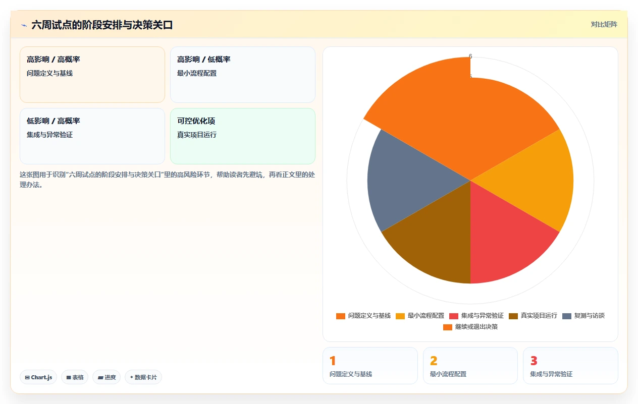
Task: Open the 高影响 / 低概率 quadrant card
Action: click(243, 75)
